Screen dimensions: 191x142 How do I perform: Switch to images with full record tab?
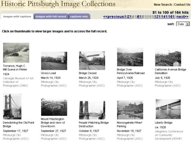(x=51, y=16)
